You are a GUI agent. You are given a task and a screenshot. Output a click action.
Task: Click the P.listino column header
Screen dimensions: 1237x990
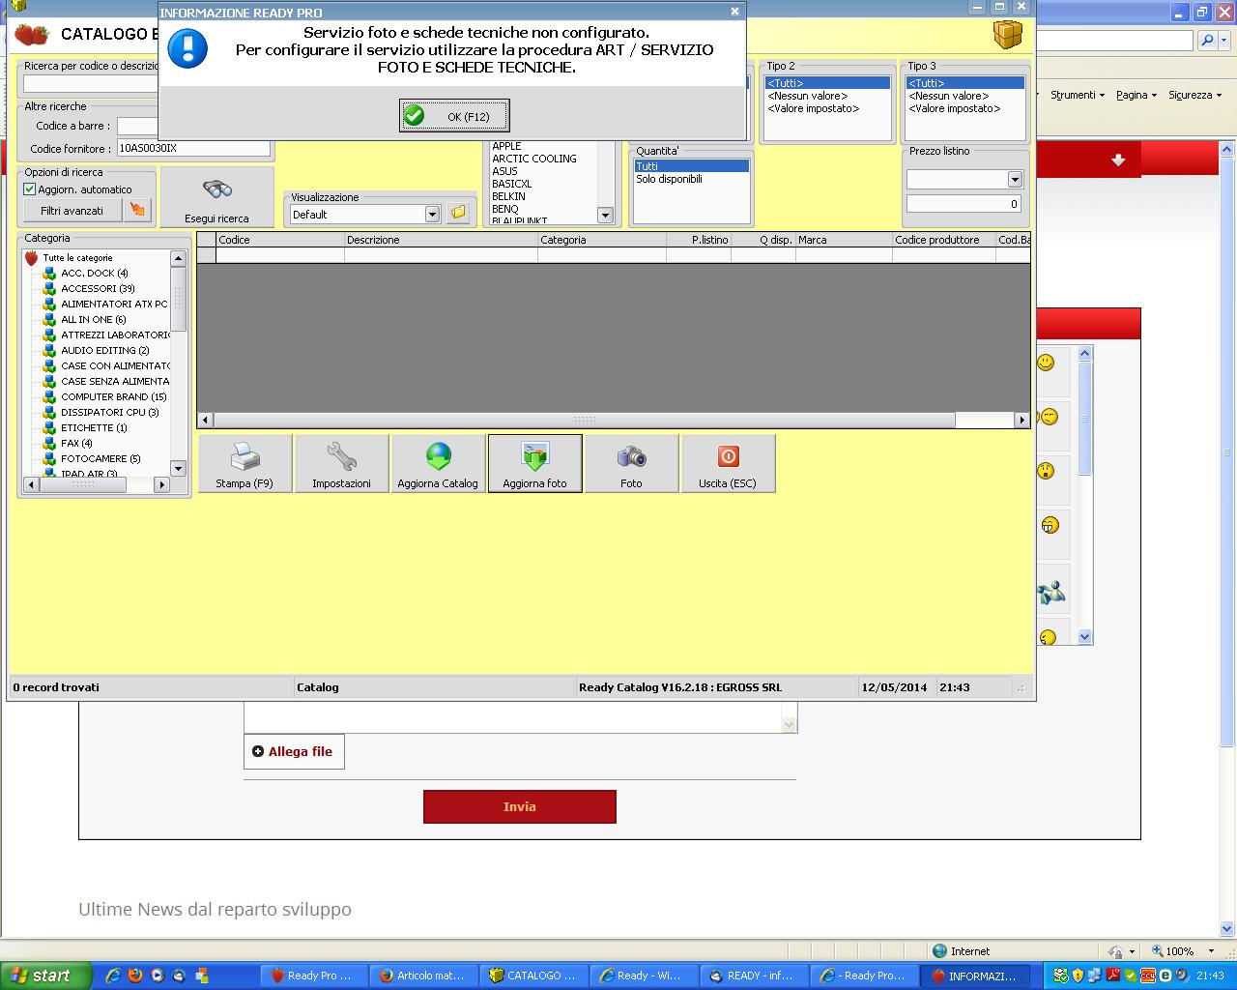click(x=699, y=240)
